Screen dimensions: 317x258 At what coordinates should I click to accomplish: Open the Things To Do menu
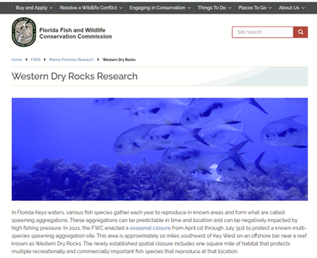pyautogui.click(x=214, y=8)
